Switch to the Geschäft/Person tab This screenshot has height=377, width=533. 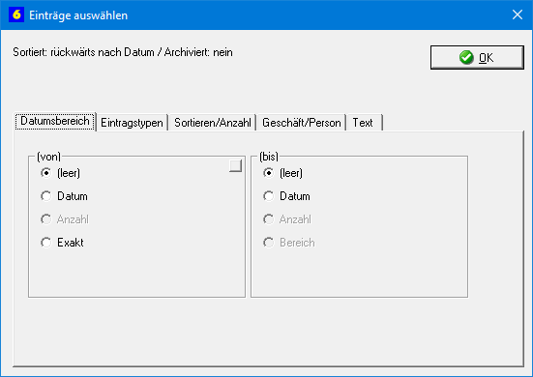302,122
